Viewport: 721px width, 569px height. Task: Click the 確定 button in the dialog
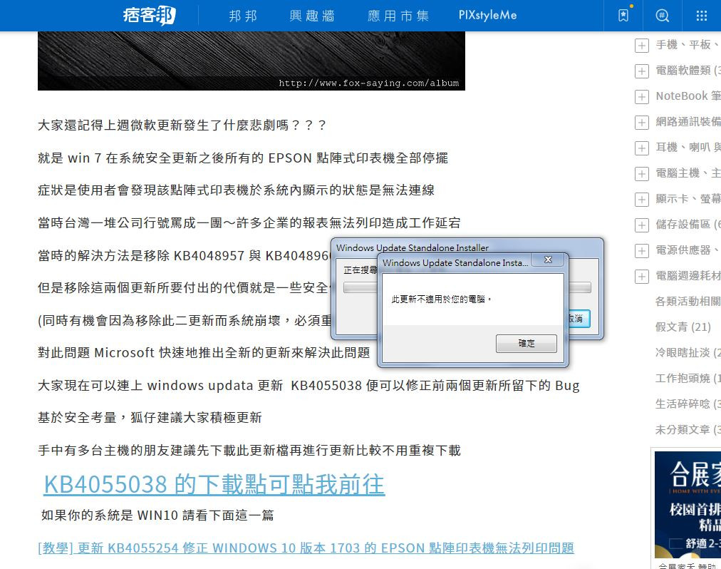click(x=526, y=344)
